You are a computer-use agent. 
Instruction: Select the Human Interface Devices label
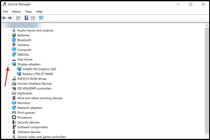34,83
